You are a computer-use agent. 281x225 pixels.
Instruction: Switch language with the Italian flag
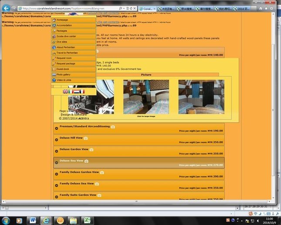point(71,92)
